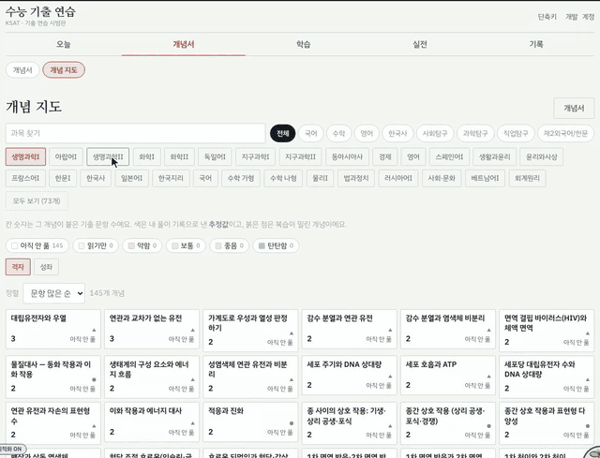Select the 아랍어I subject chip
This screenshot has width=600, height=458.
66,156
